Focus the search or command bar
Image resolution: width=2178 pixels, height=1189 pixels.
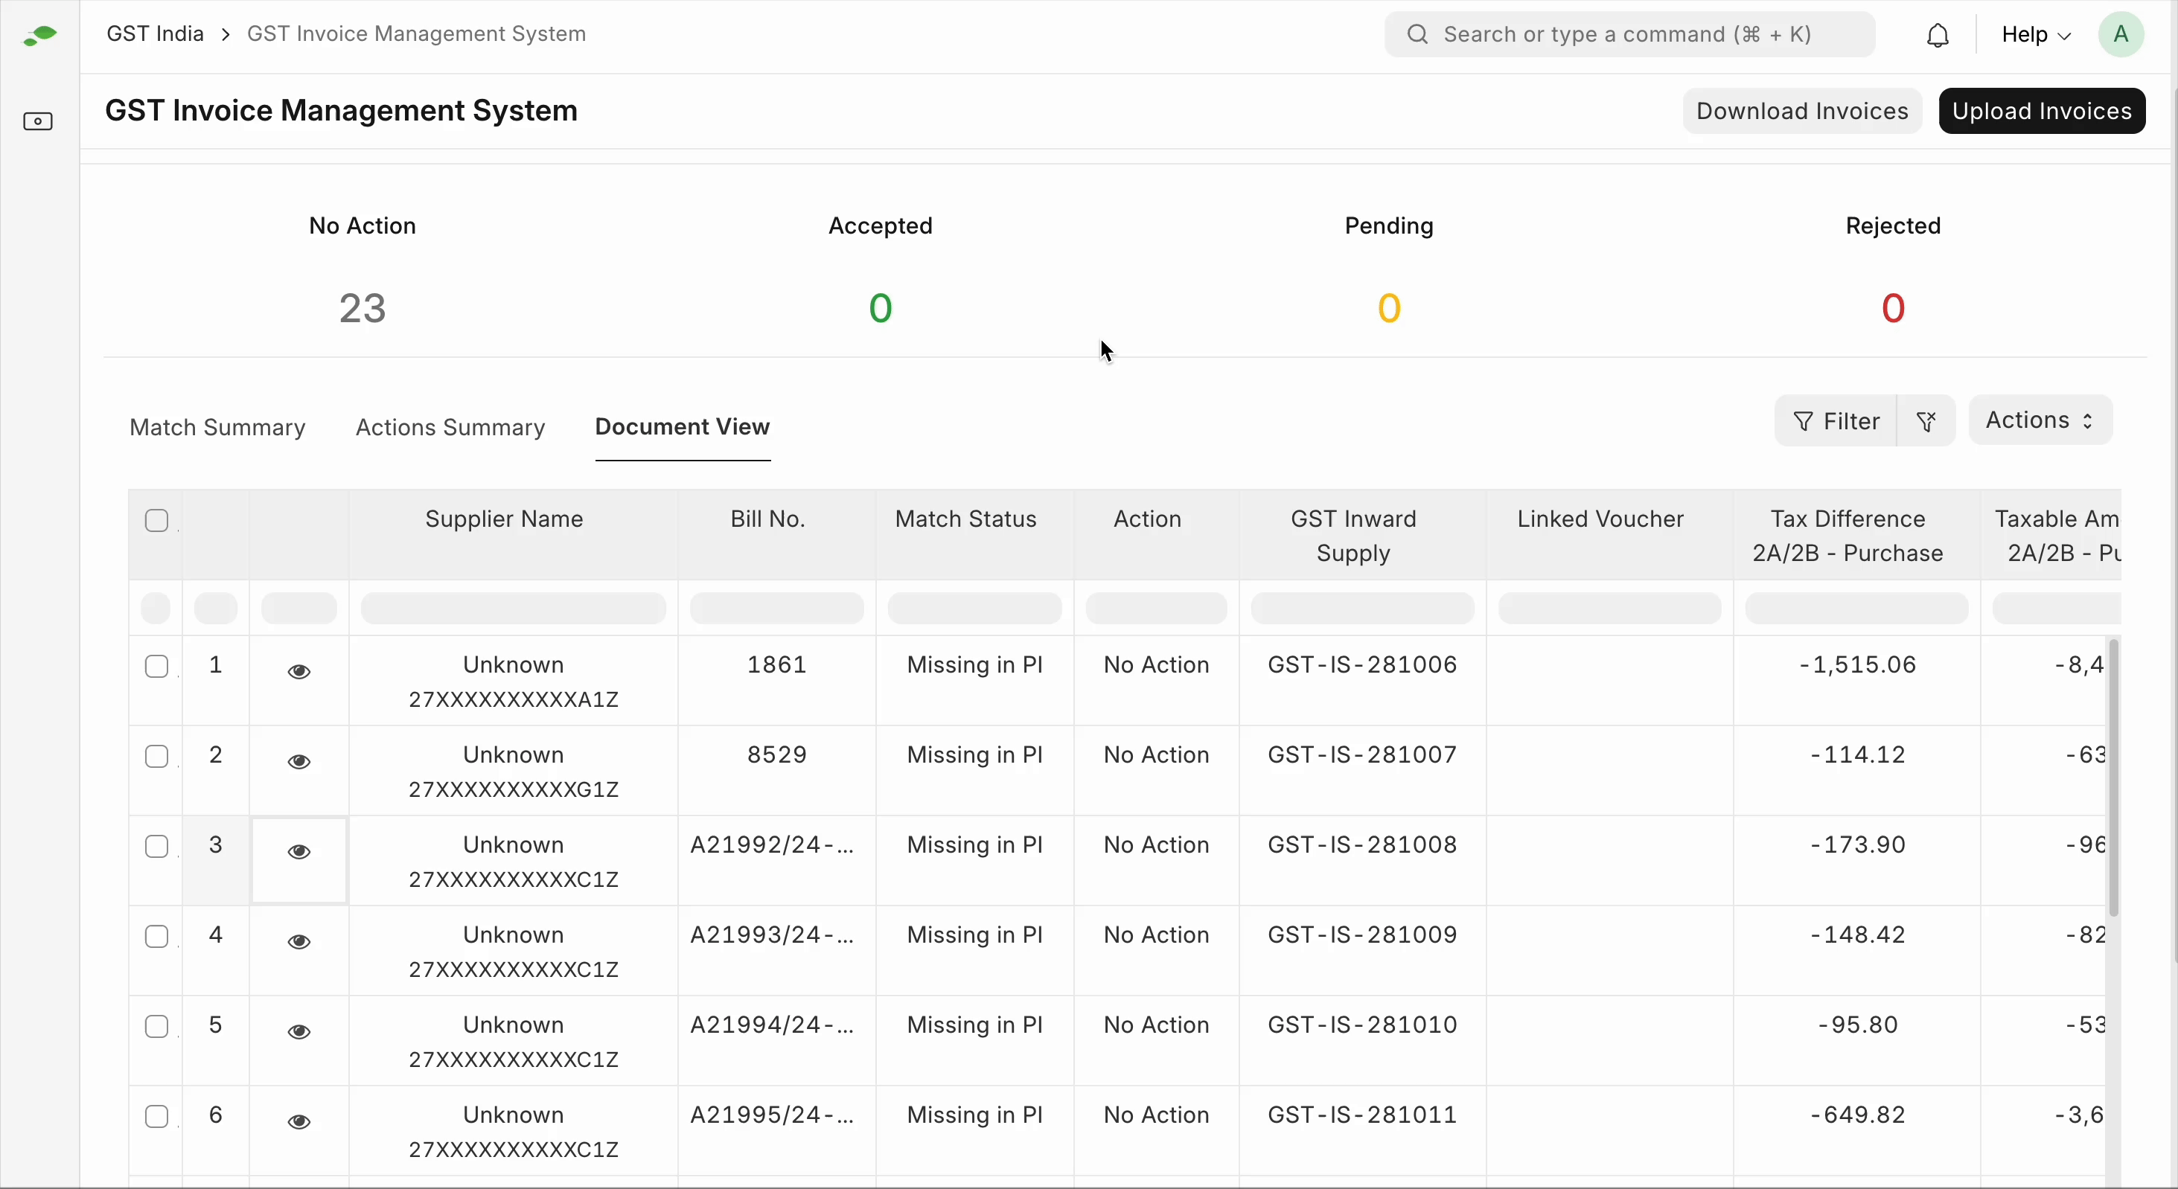1629,35
